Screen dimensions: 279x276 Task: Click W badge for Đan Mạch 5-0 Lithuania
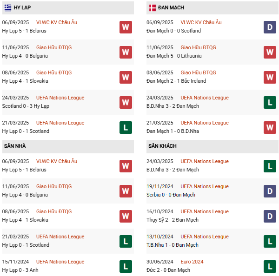270,52
